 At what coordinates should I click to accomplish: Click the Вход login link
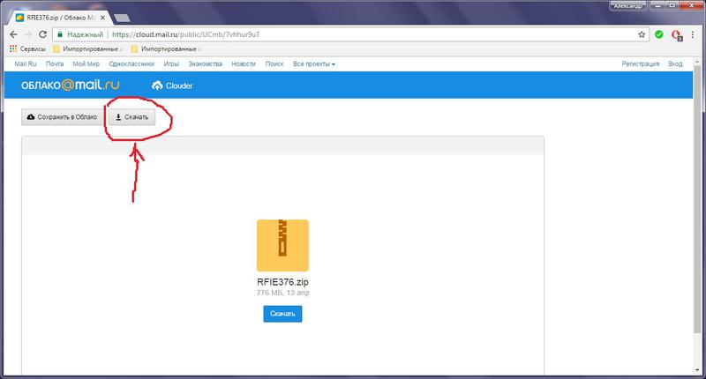point(675,63)
